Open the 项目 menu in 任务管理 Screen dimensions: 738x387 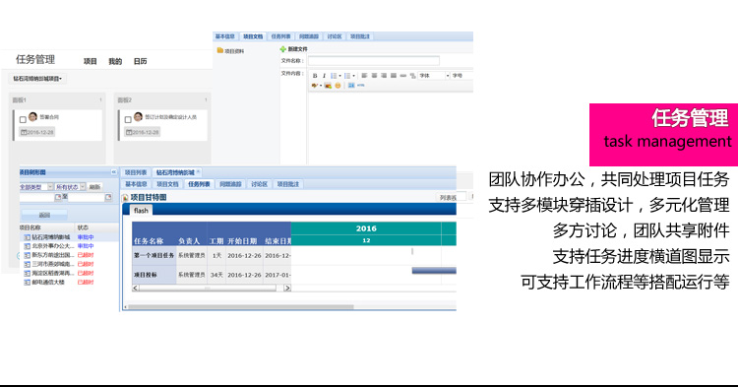pos(91,61)
